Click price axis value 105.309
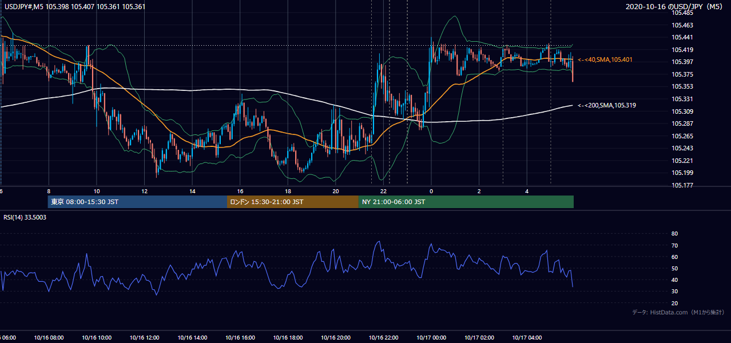Viewport: 731px width, 343px height. (682, 111)
